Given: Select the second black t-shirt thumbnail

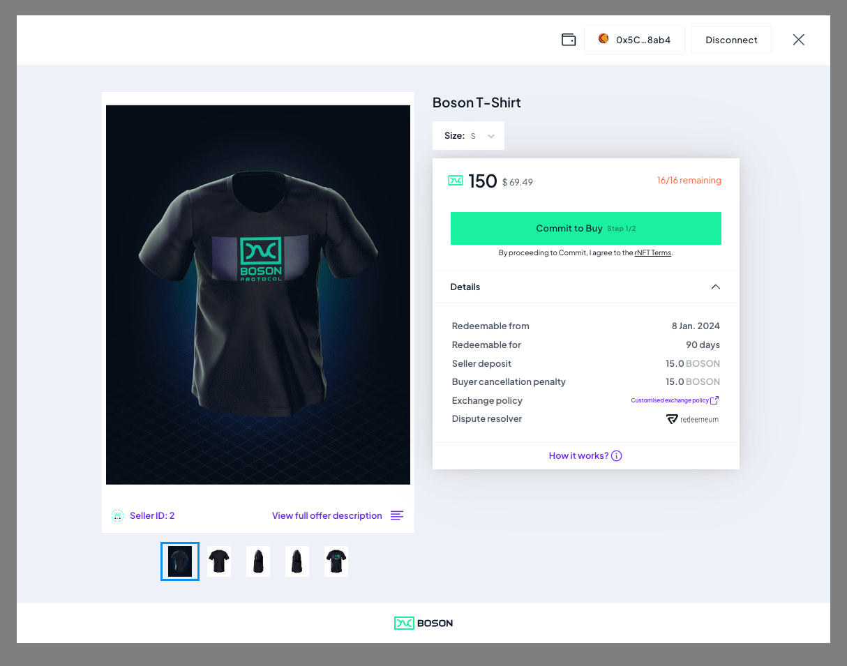Looking at the screenshot, I should [218, 561].
